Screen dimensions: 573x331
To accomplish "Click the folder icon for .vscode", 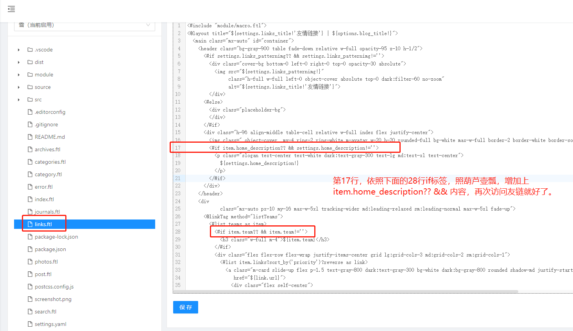I will pyautogui.click(x=30, y=50).
